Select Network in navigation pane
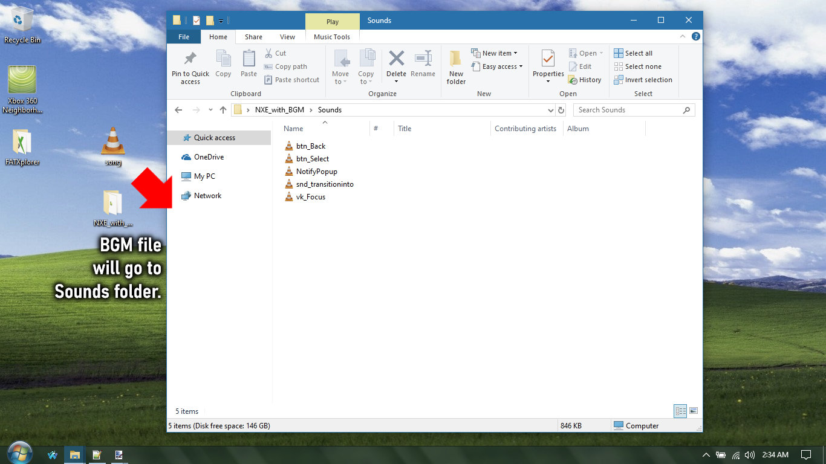Screen dimensions: 826x464 tap(219, 196)
